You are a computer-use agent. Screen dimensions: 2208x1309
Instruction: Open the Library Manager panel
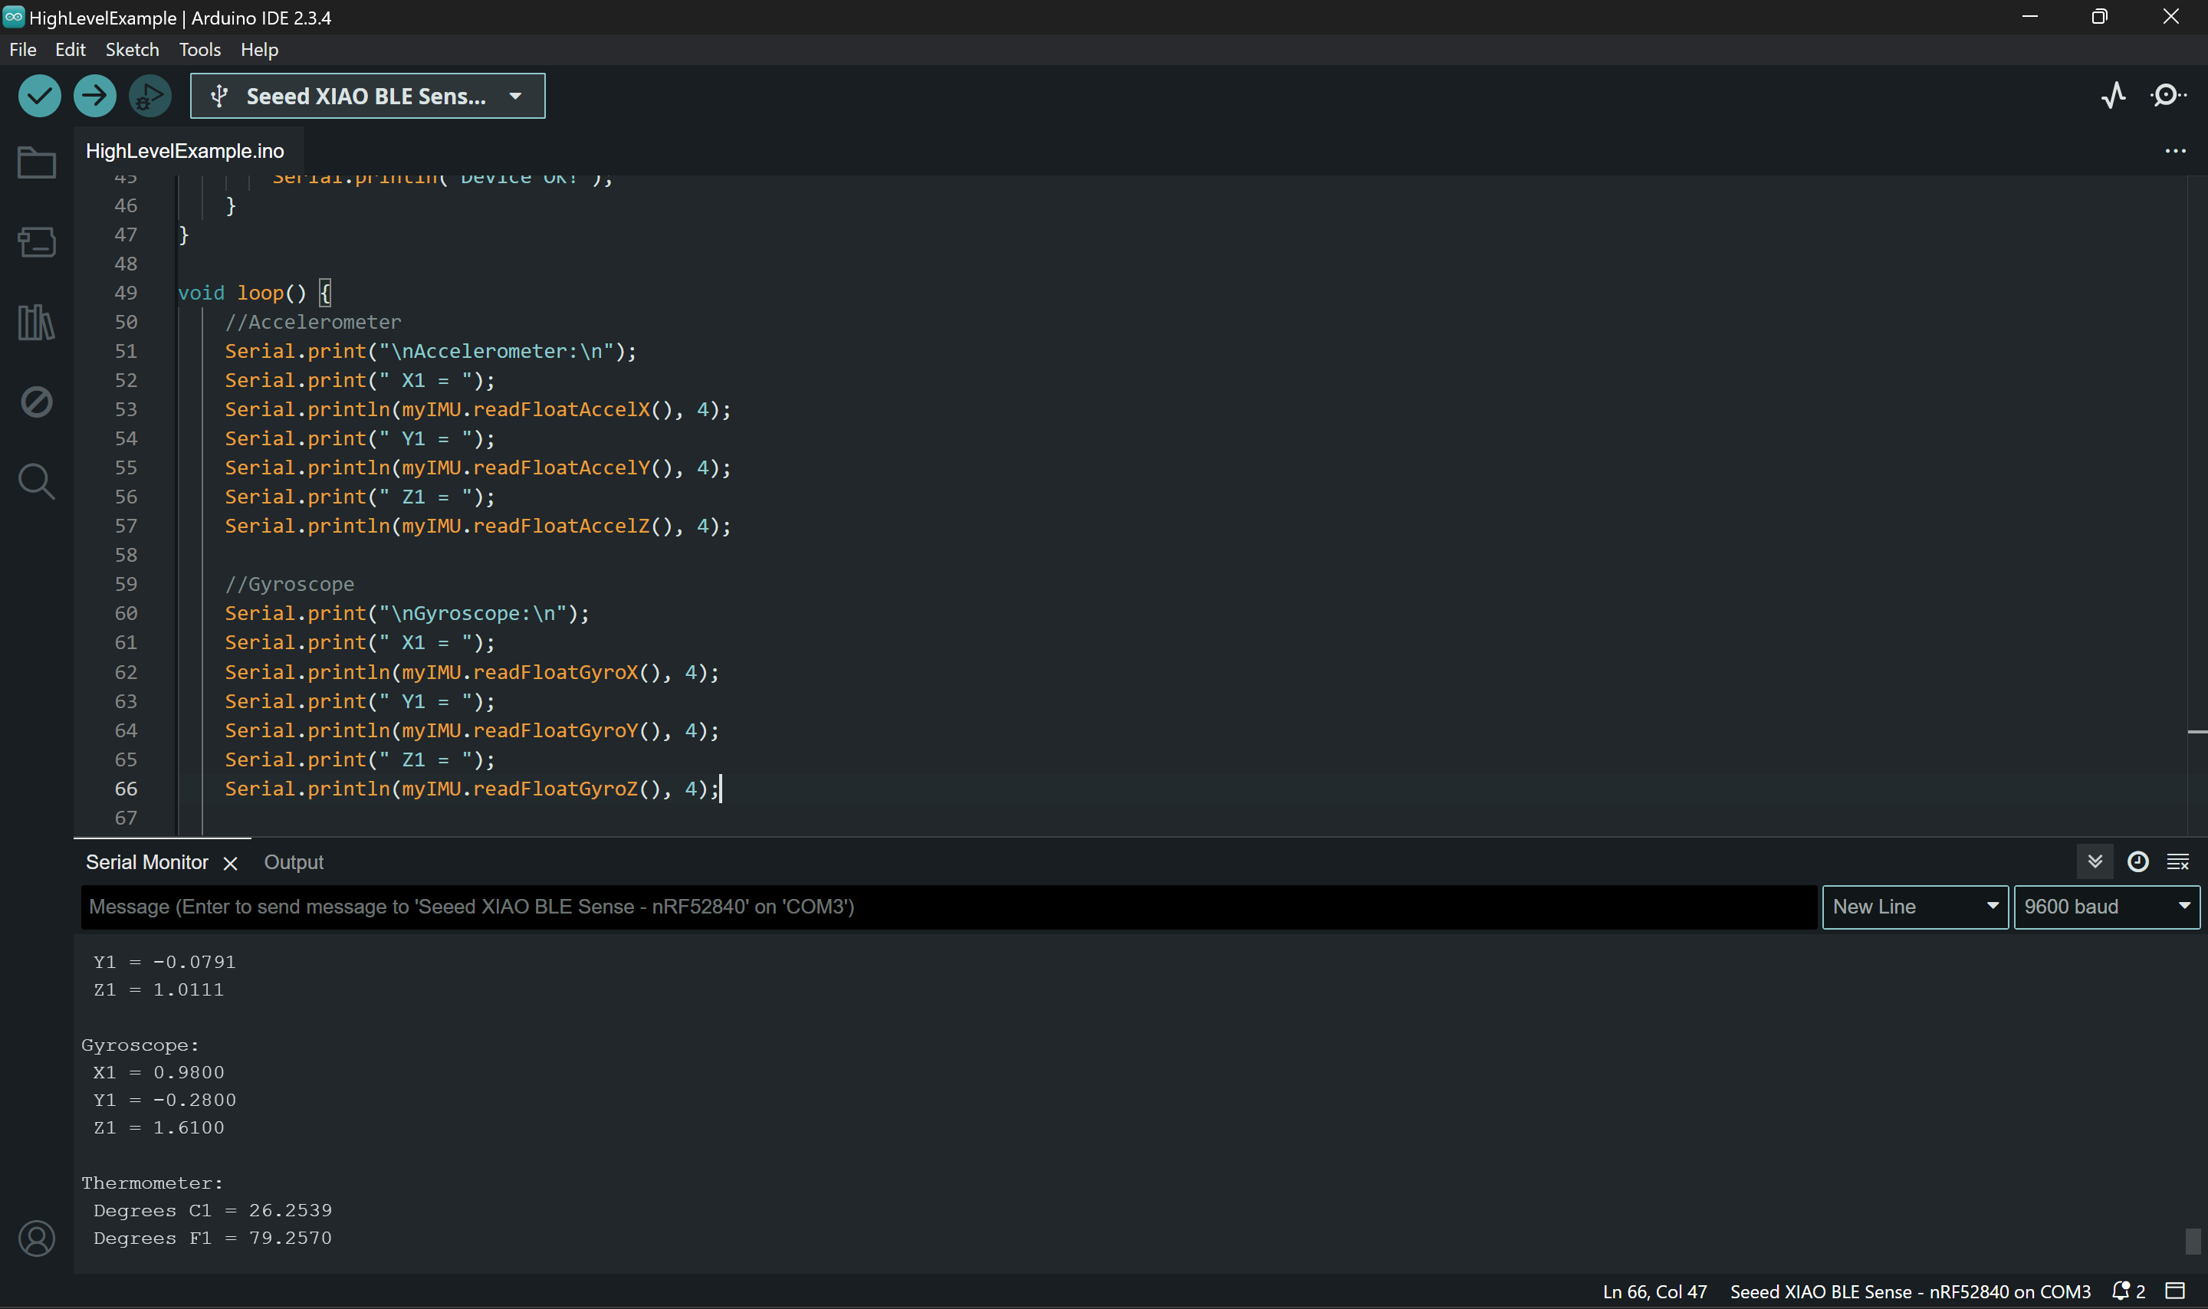click(36, 322)
